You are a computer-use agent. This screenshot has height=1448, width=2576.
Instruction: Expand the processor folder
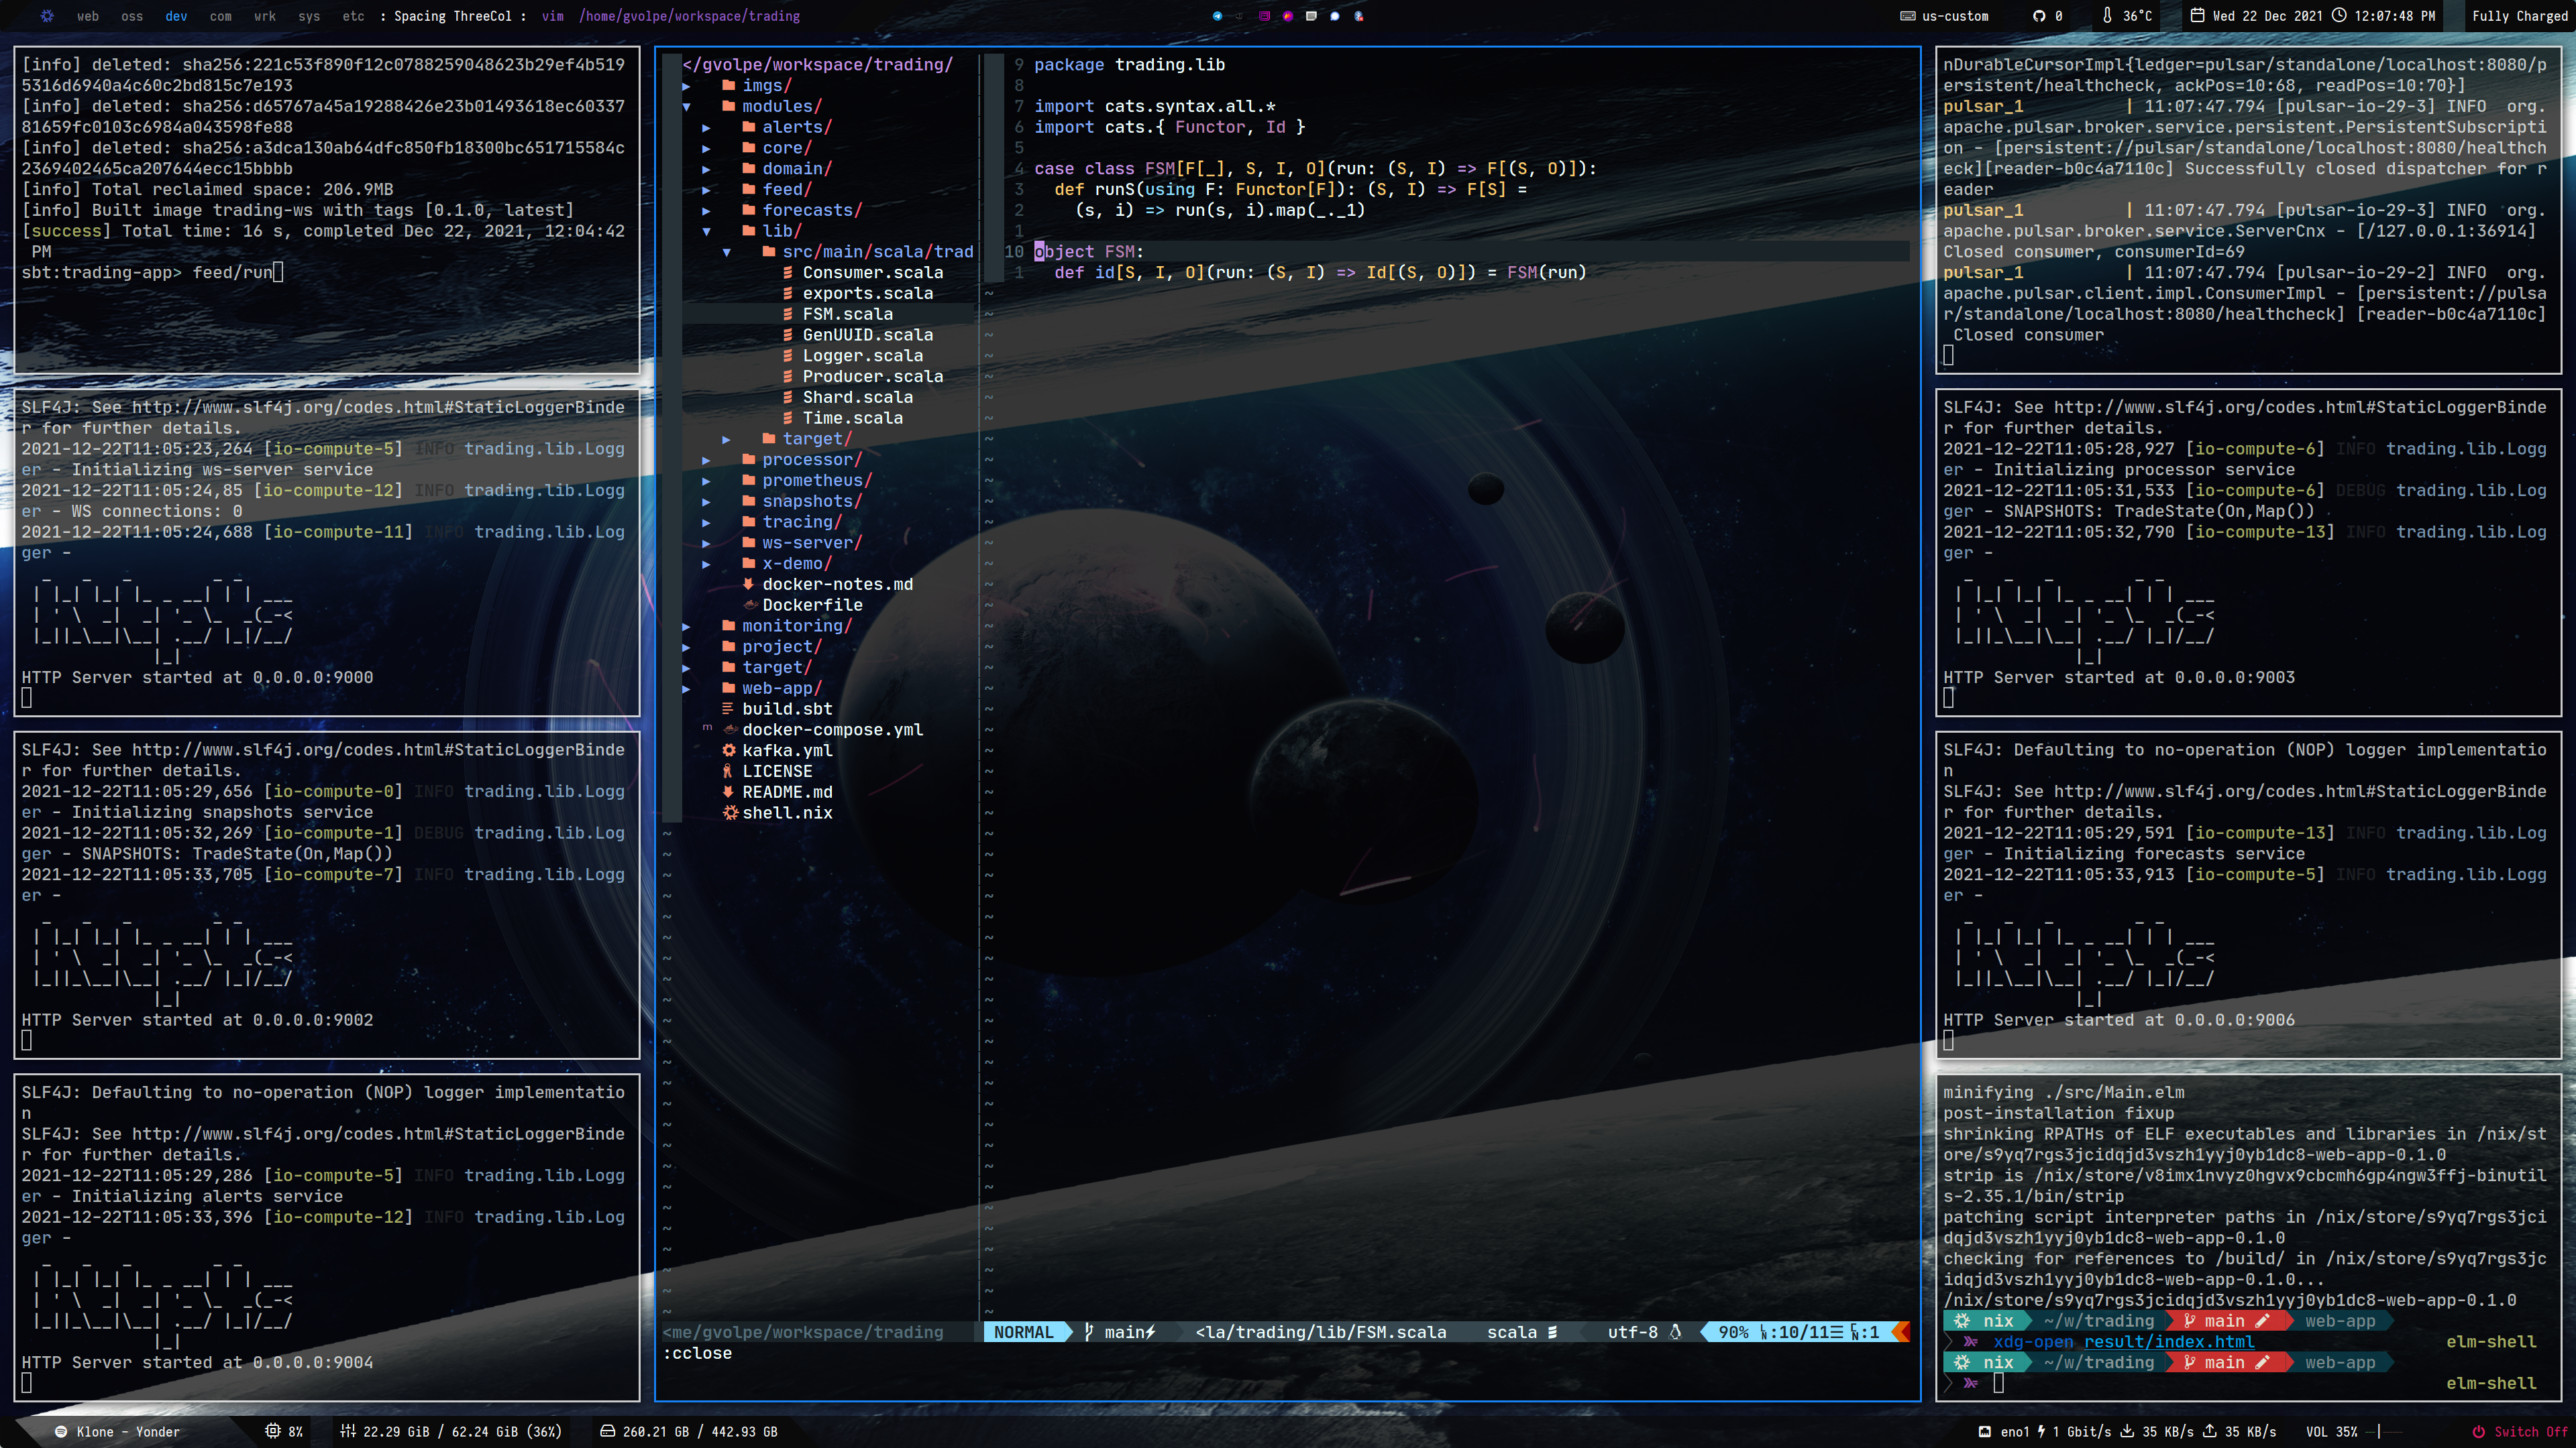click(707, 460)
